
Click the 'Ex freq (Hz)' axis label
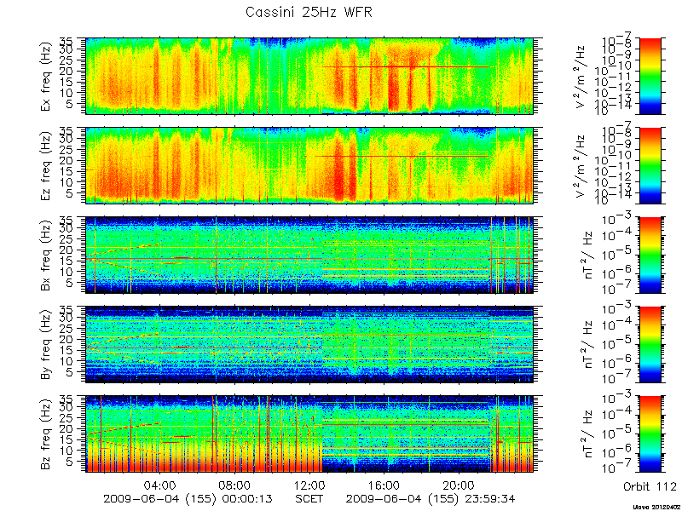coord(47,76)
